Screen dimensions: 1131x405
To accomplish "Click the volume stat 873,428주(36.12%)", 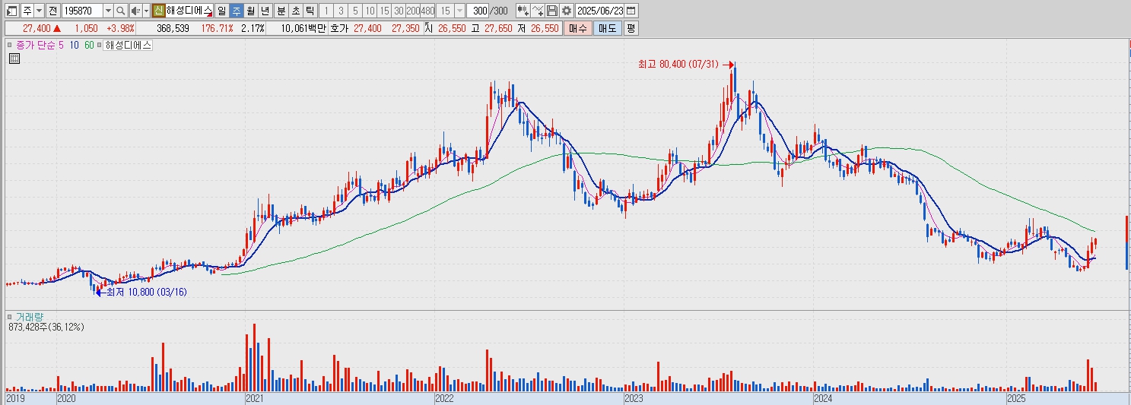I will tap(46, 327).
